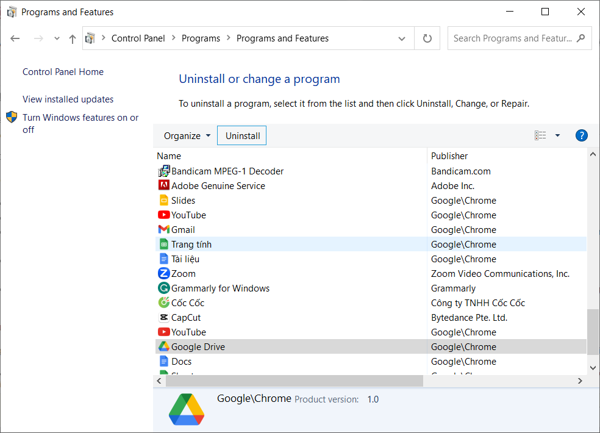Click the horizontal scrollbar right arrow
The height and width of the screenshot is (433, 600).
coord(580,381)
